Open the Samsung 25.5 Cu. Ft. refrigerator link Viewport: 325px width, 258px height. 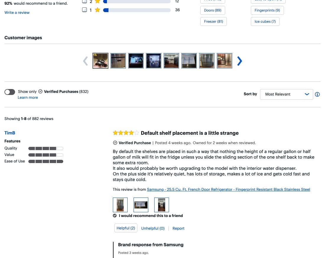coord(228,190)
